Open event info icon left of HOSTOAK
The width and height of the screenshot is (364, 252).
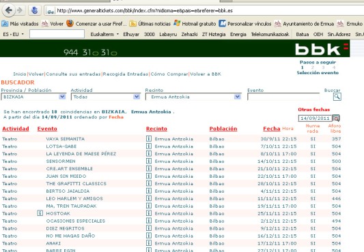coord(40,213)
